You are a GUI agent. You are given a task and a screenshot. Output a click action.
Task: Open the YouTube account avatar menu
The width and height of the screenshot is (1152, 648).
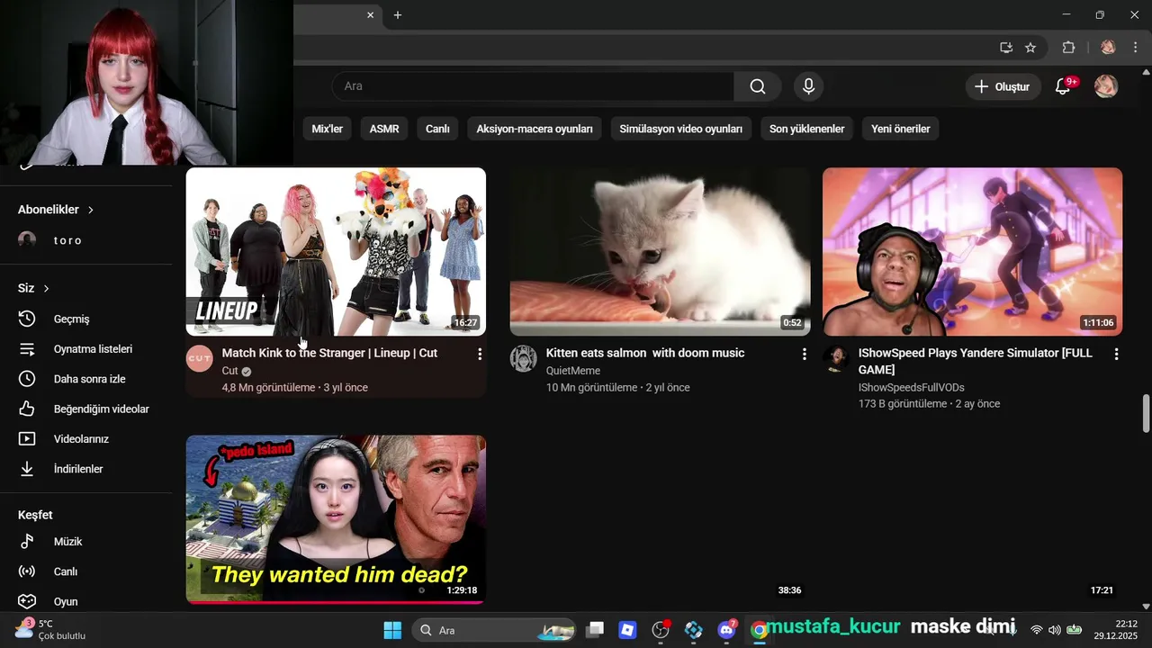pos(1106,86)
